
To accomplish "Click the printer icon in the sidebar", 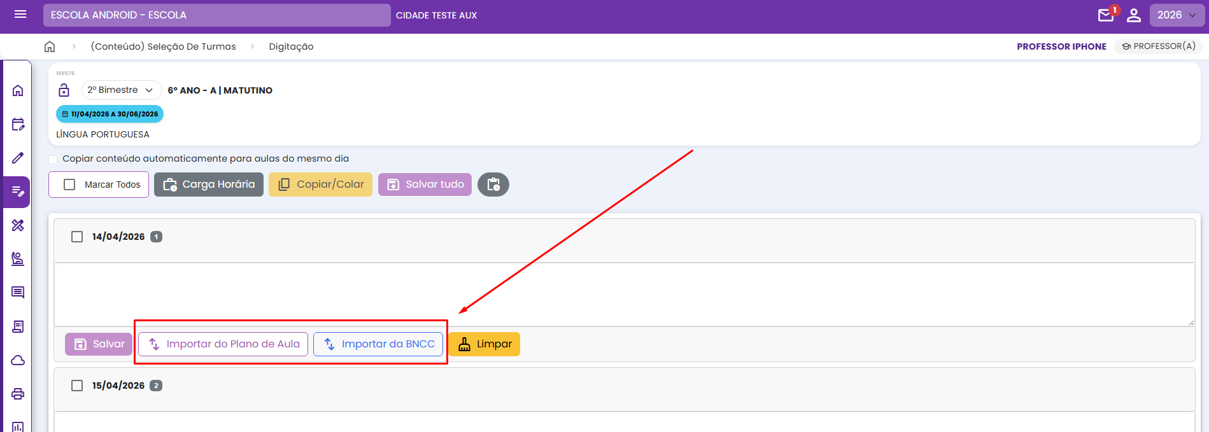I will coord(18,394).
